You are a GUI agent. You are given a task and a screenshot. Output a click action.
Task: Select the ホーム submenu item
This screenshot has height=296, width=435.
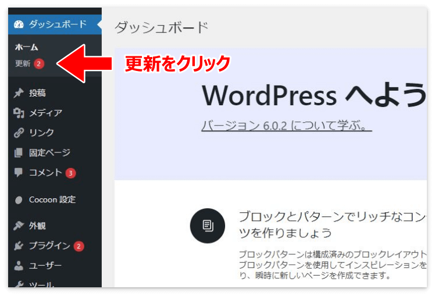pyautogui.click(x=27, y=48)
